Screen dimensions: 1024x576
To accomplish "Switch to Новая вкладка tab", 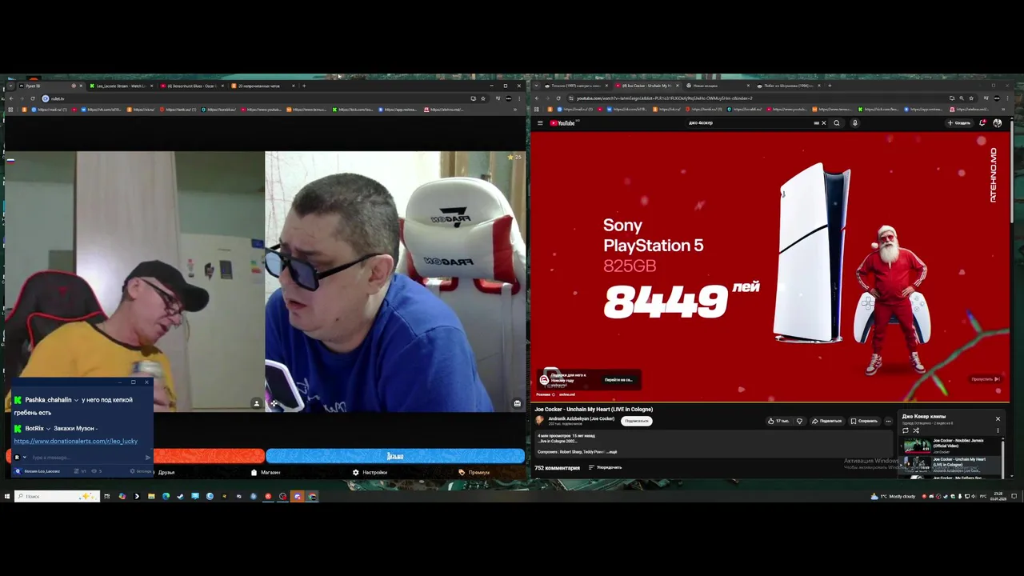I will click(x=716, y=86).
